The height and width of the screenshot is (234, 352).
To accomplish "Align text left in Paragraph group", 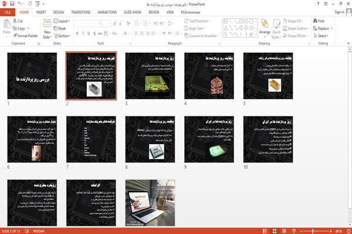I will 136,33.
